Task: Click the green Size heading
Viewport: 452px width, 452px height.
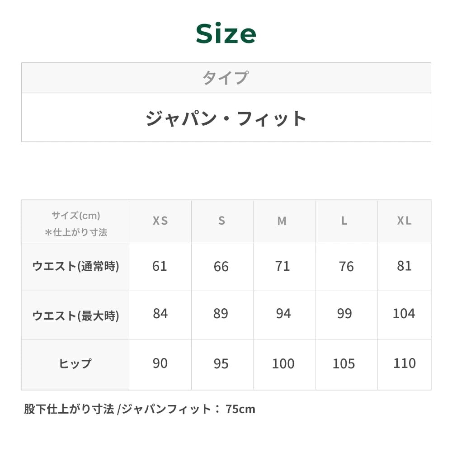Action: 226,34
